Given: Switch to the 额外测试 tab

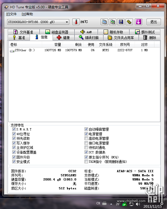Looking at the screenshot, I should [x=145, y=32].
